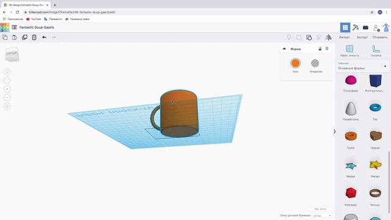Open the Основные формы shapes dropdown
This screenshot has width=391, height=220.
click(x=362, y=66)
